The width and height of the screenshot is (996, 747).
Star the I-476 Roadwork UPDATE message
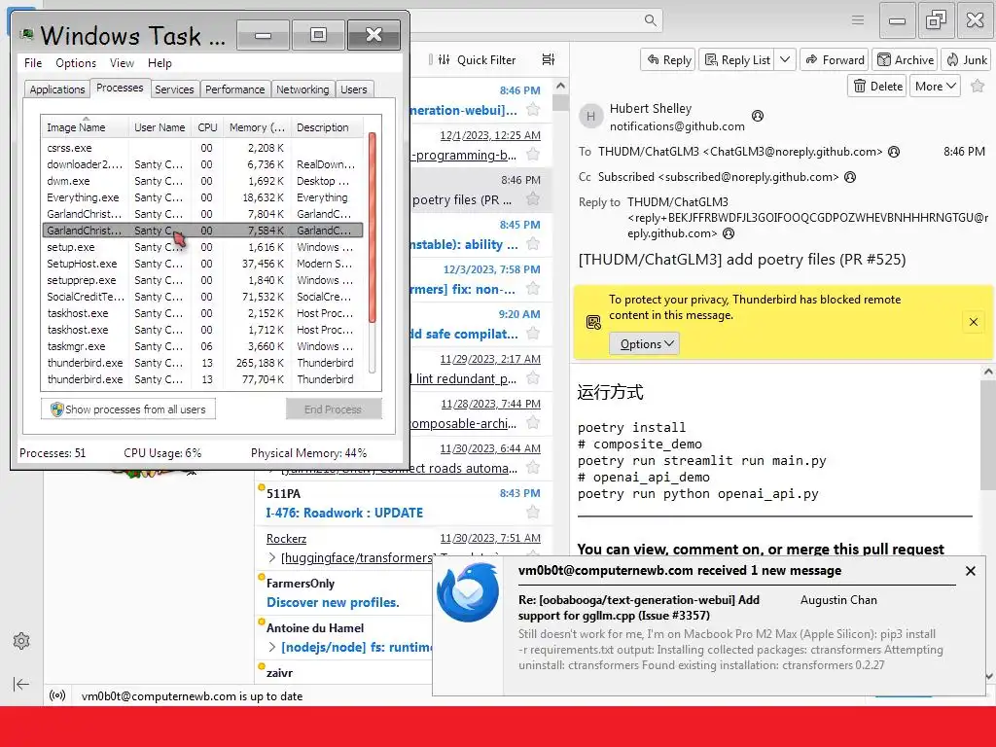point(534,513)
